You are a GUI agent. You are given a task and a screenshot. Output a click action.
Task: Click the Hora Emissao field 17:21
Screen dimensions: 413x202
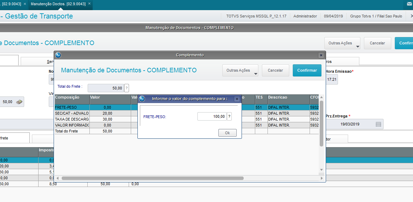pyautogui.click(x=332, y=79)
